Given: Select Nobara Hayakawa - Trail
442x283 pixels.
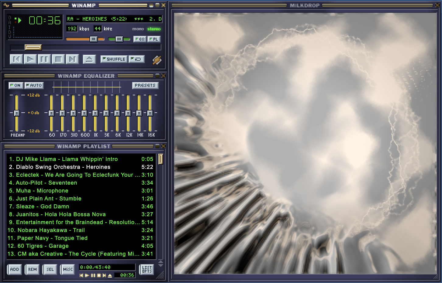Looking at the screenshot, I should pos(81,230).
